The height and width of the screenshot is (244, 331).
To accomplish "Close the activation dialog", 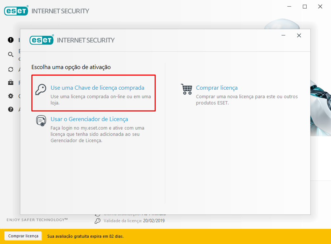I will click(x=299, y=36).
